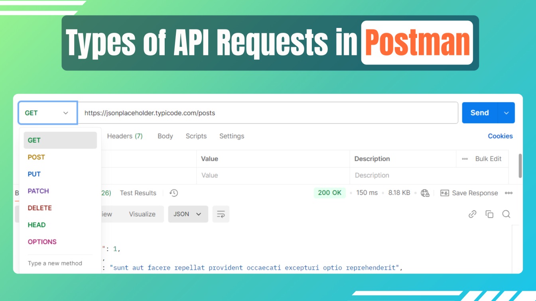
Task: Open the JSON format dropdown
Action: 188,214
